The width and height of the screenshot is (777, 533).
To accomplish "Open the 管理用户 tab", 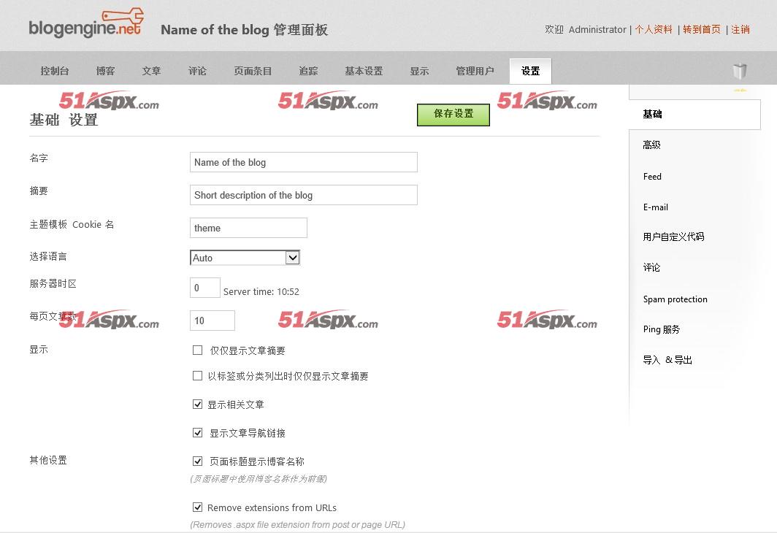I will 475,71.
